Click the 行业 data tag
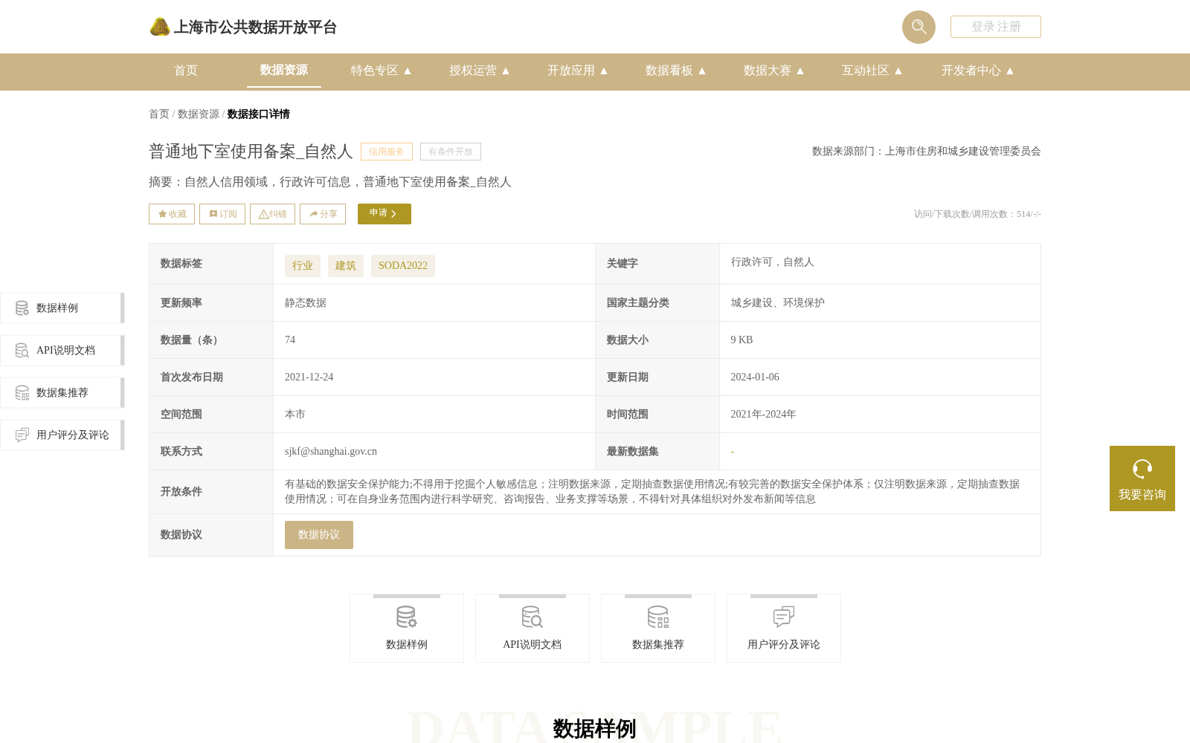 (303, 266)
